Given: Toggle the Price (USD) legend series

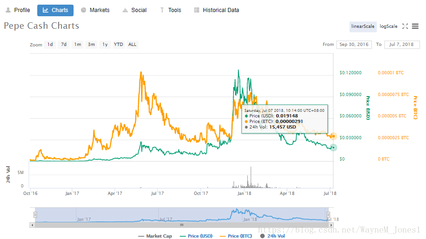Looking at the screenshot, I should coord(196,236).
